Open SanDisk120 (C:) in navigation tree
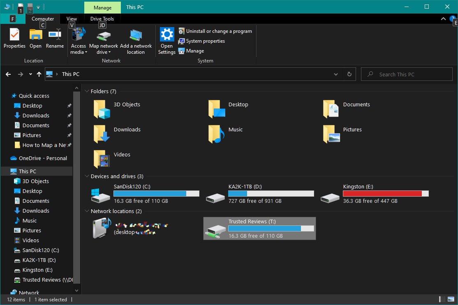This screenshot has height=305, width=458. [x=41, y=250]
